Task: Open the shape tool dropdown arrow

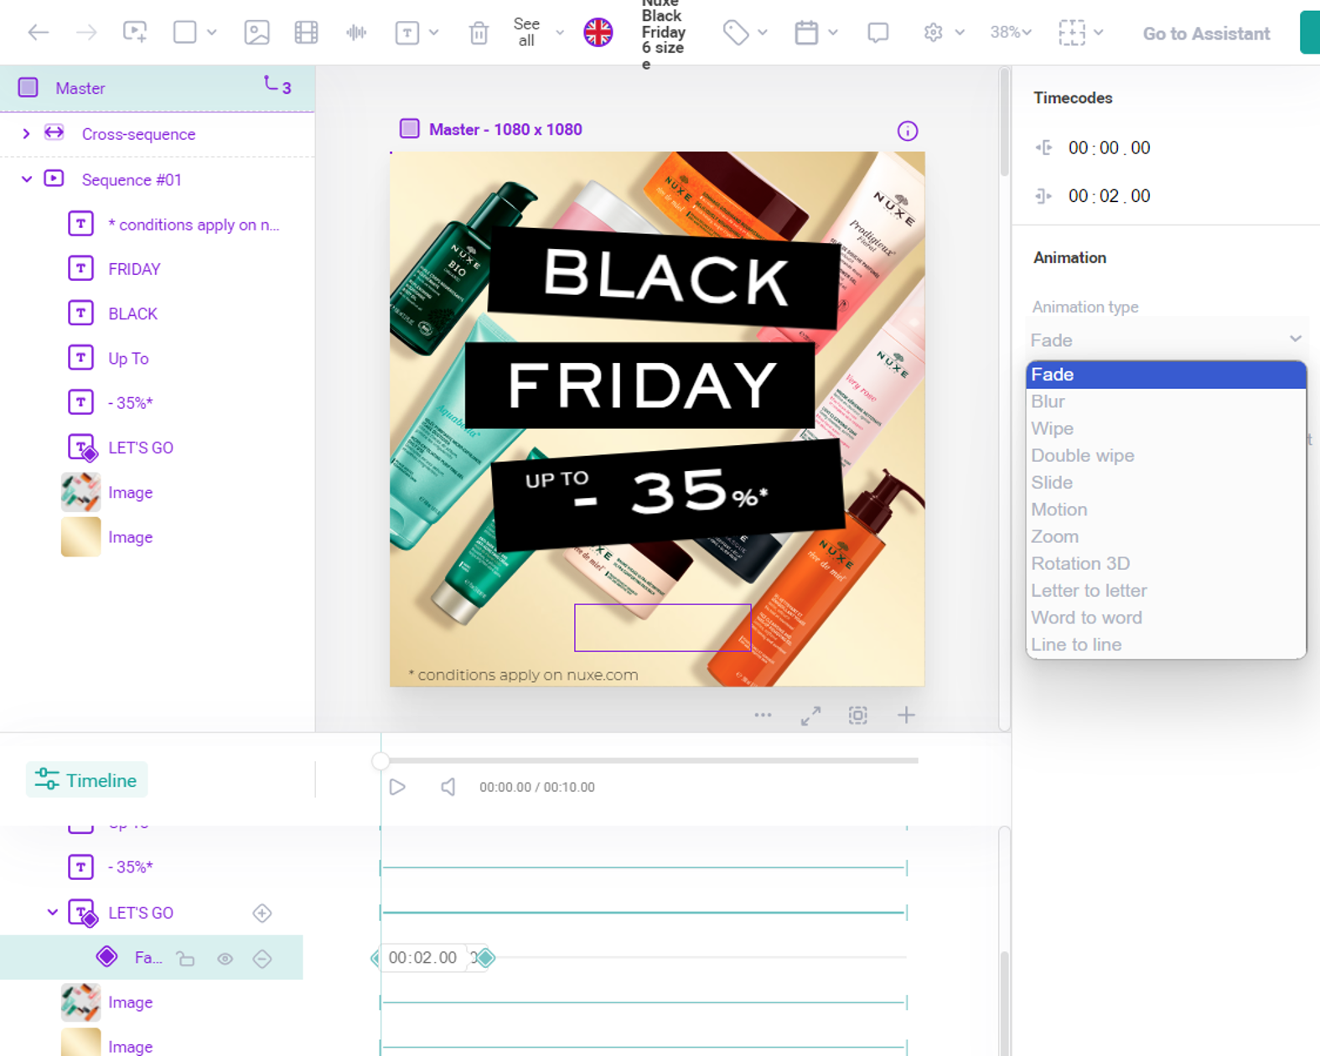Action: pyautogui.click(x=212, y=33)
